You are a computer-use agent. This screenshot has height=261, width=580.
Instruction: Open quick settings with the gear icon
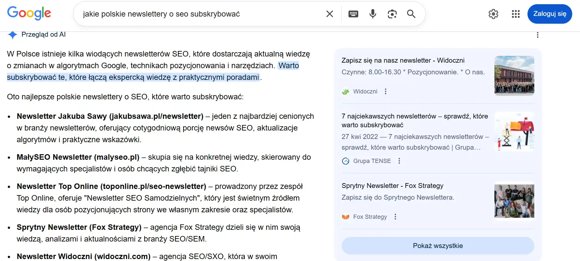(493, 14)
